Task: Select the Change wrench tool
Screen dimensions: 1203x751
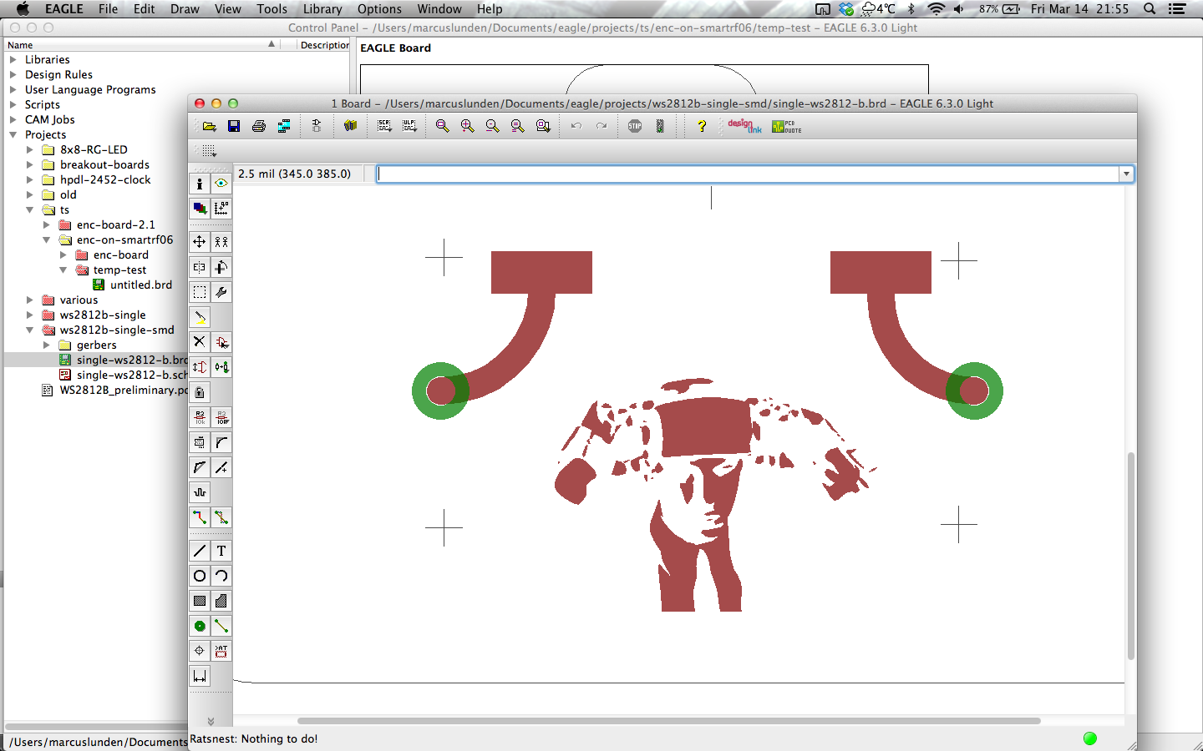Action: tap(221, 292)
